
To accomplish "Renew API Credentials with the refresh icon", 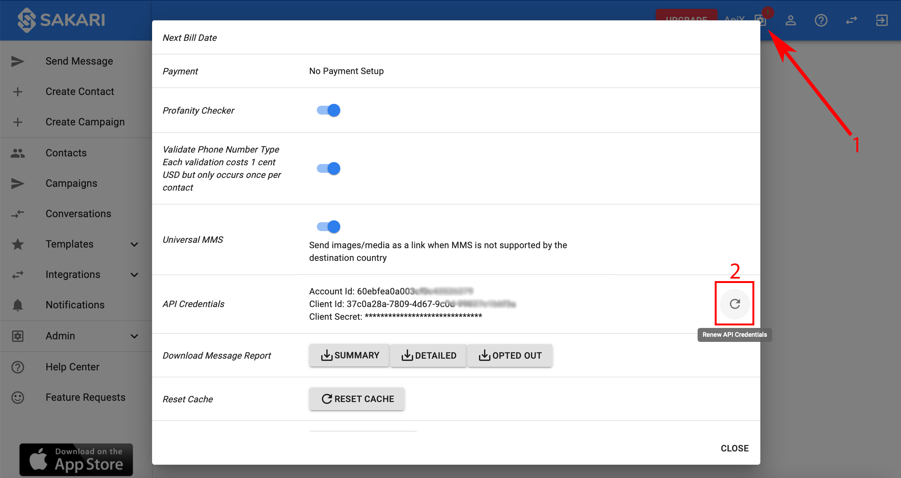I will 734,304.
